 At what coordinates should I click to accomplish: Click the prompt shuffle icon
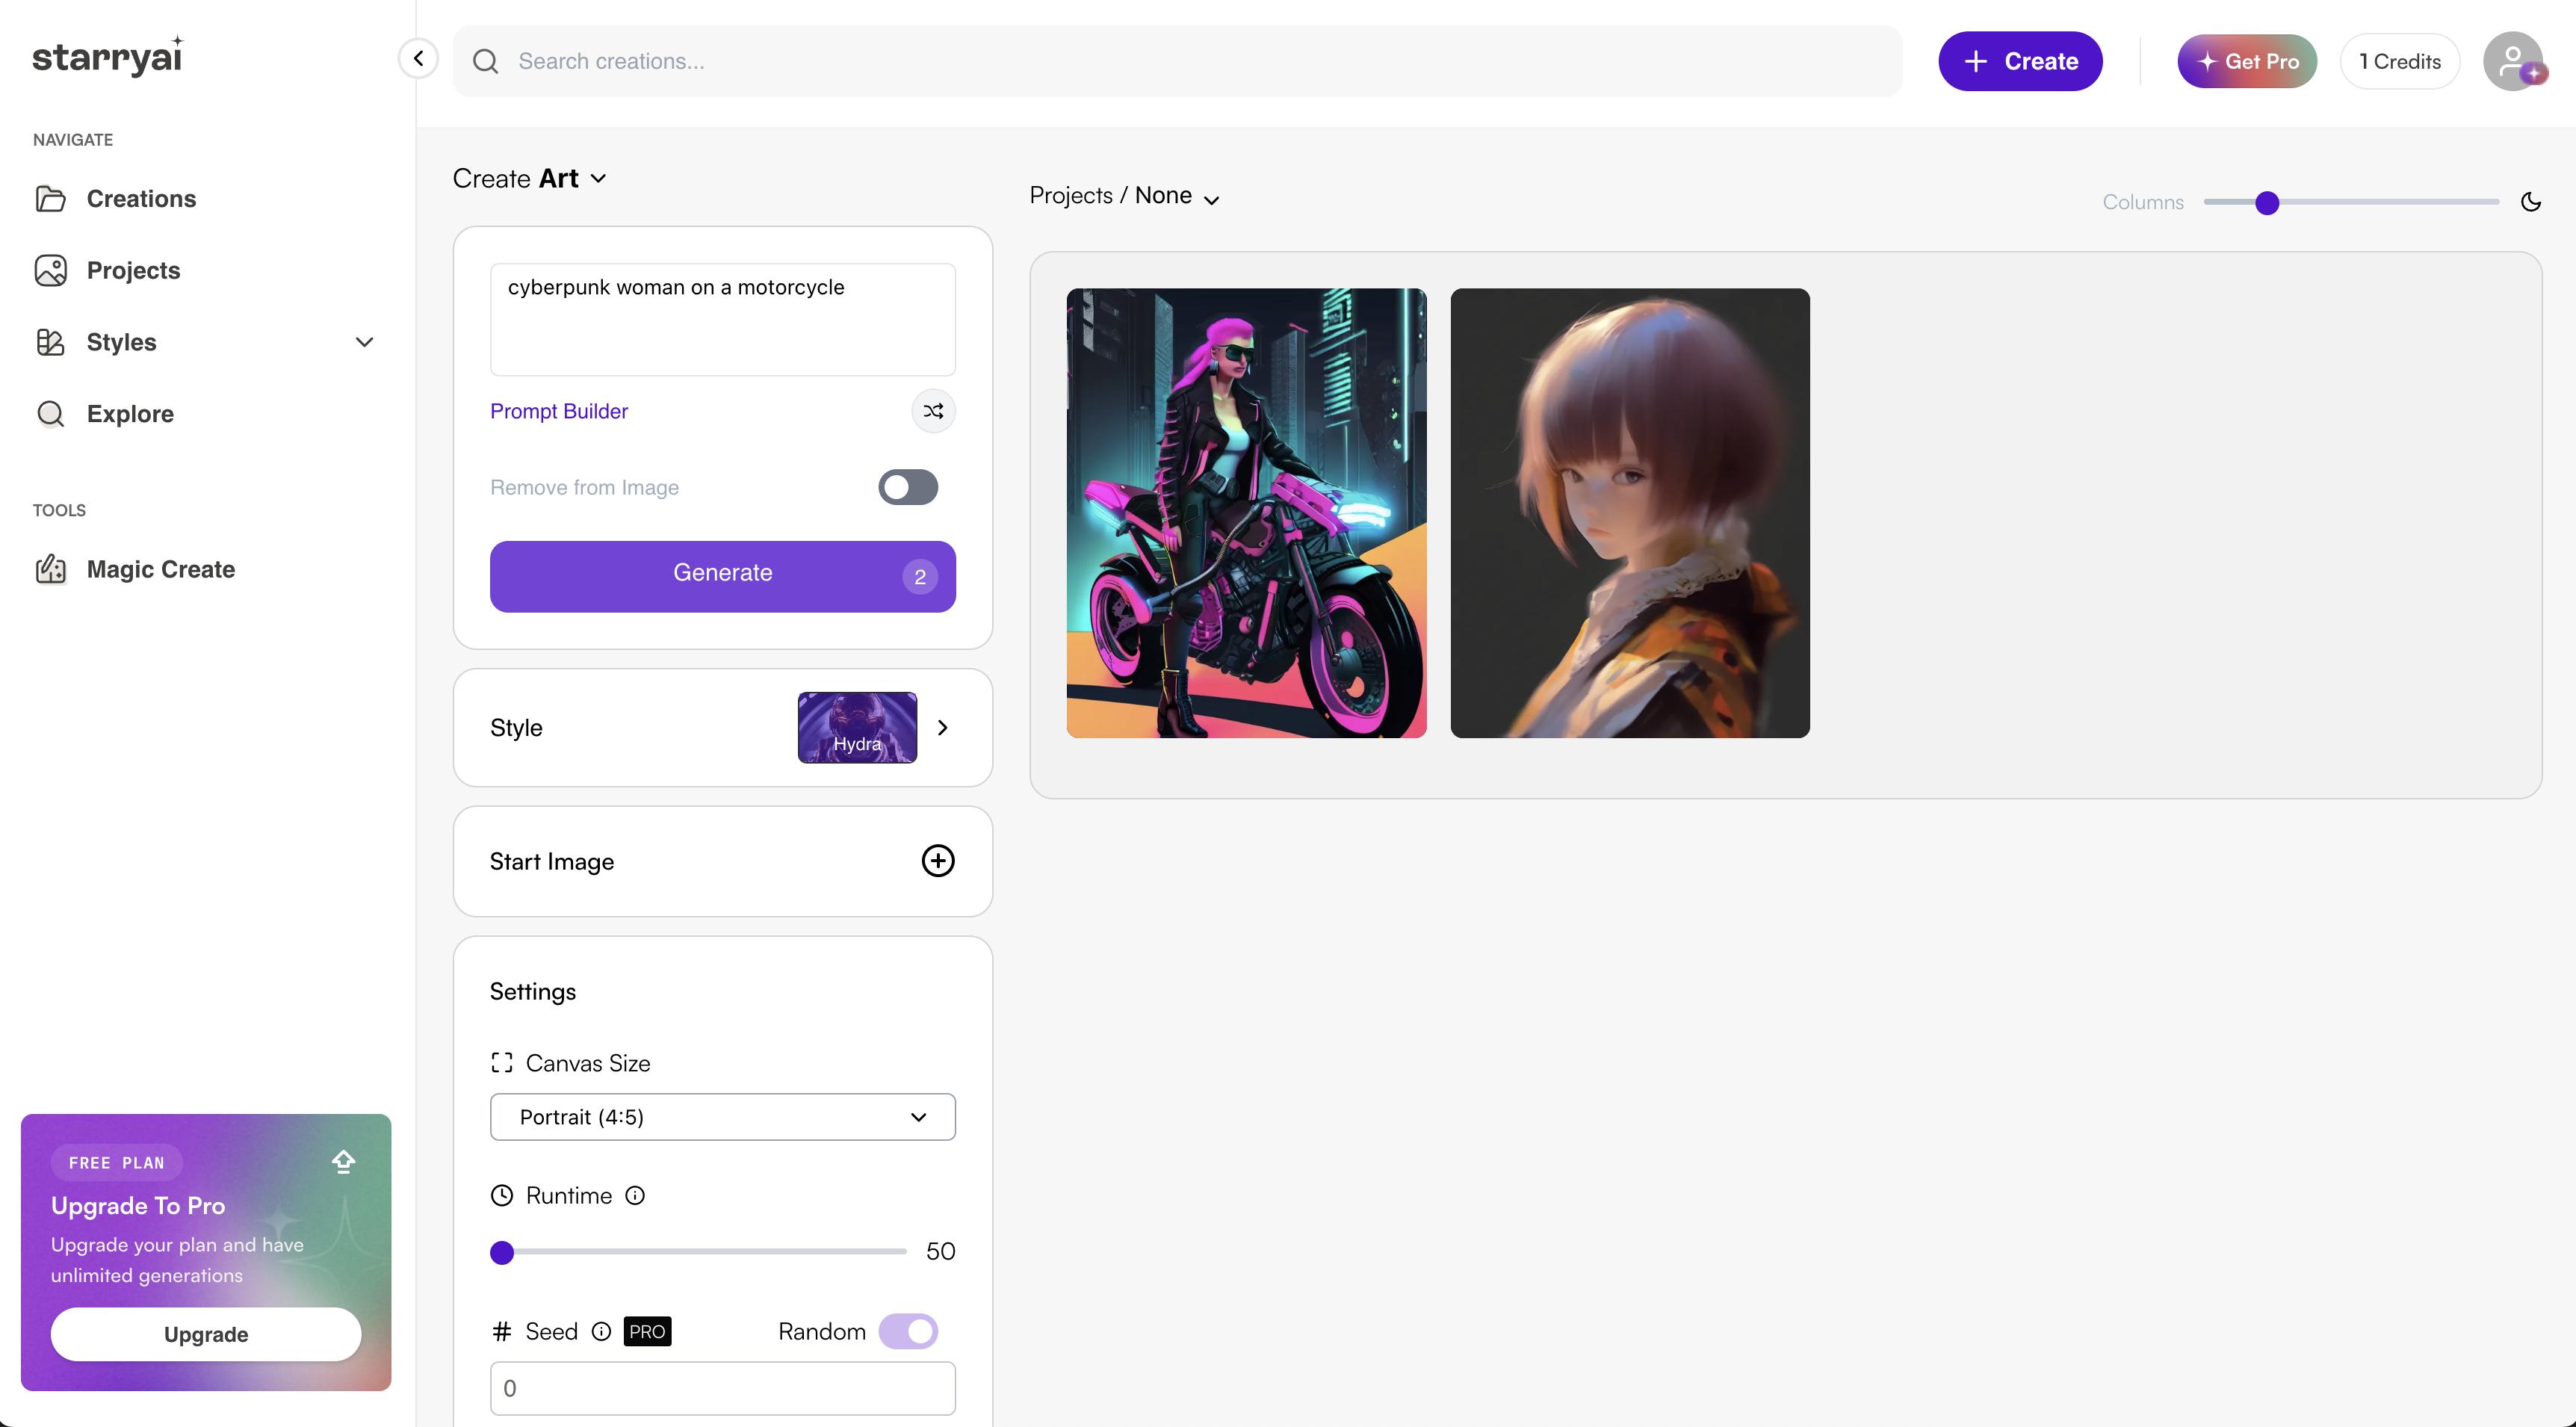pyautogui.click(x=932, y=410)
